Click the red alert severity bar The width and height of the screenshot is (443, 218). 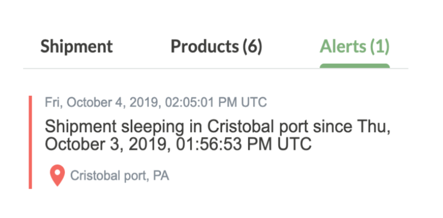[x=30, y=142]
